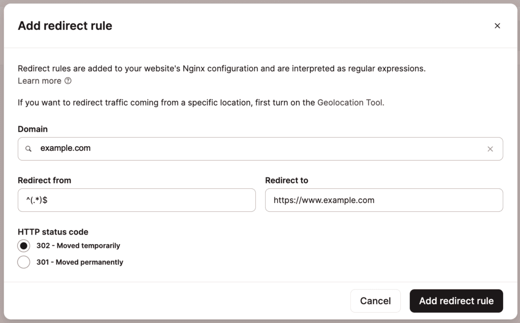Open the Geolocation Tool link

[350, 103]
